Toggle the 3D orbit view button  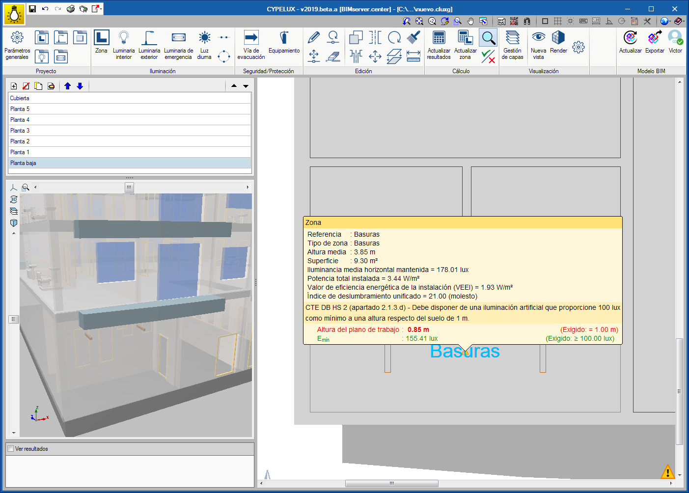(14, 199)
